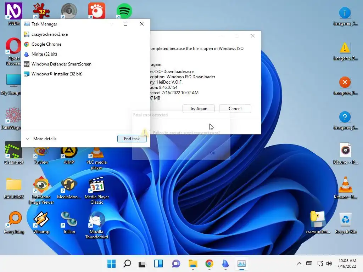Select Google Chrome in Task Manager list
Screen dimensions: 363x272
pyautogui.click(x=85, y=44)
